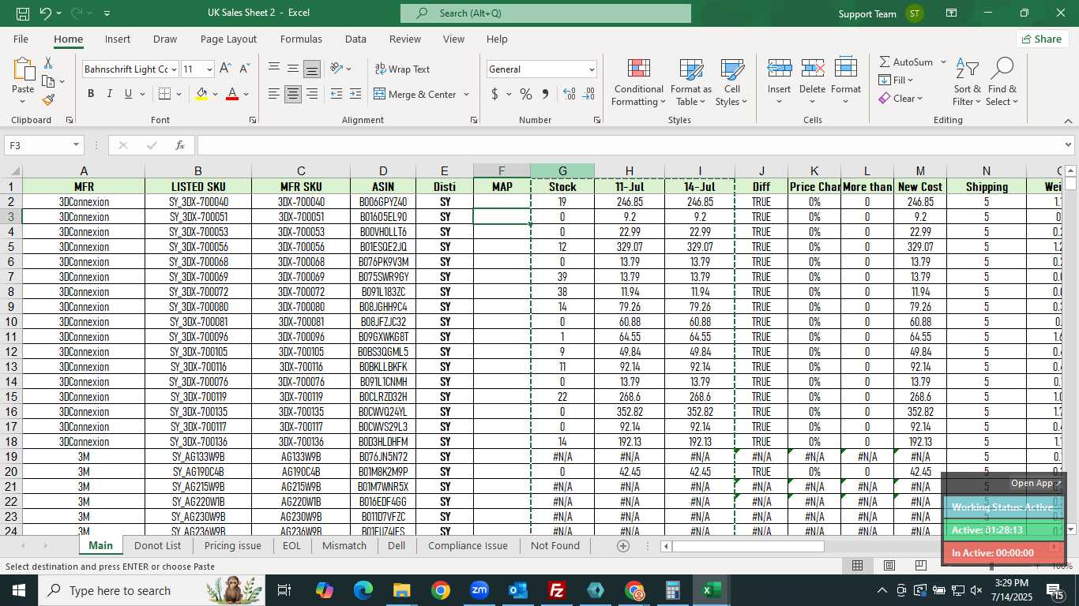This screenshot has width=1079, height=606.
Task: Open FileZilla from taskbar
Action: 557,590
